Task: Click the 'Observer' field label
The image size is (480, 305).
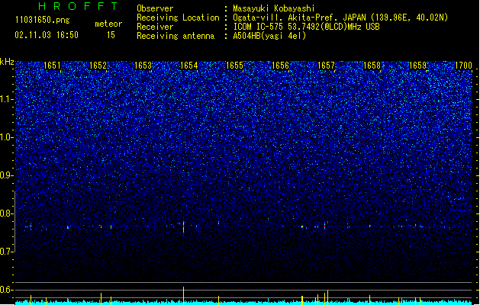Action: pos(155,8)
